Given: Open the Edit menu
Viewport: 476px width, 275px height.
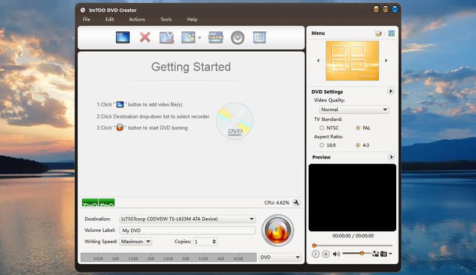Looking at the screenshot, I should point(109,19).
